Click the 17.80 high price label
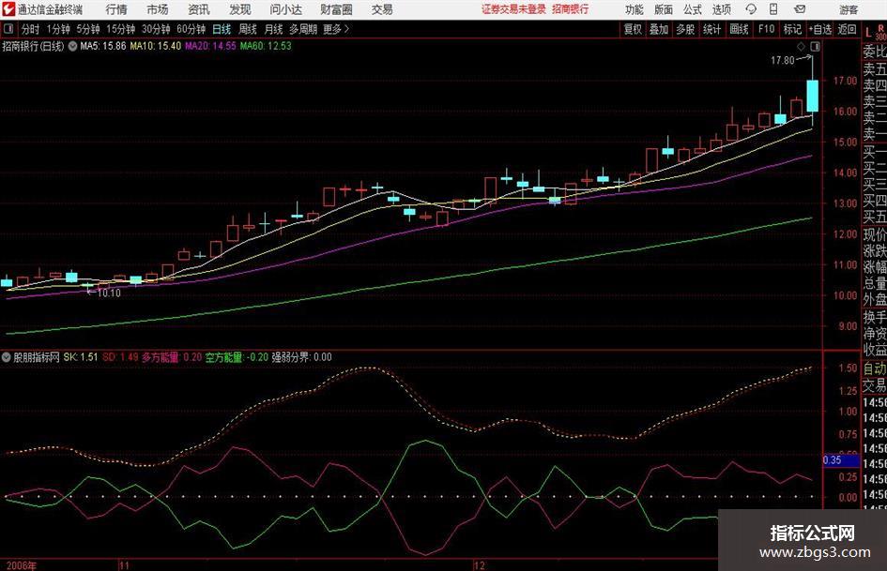The height and width of the screenshot is (571, 887). pyautogui.click(x=783, y=60)
